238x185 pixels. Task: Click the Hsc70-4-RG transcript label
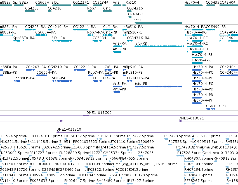point(196,32)
